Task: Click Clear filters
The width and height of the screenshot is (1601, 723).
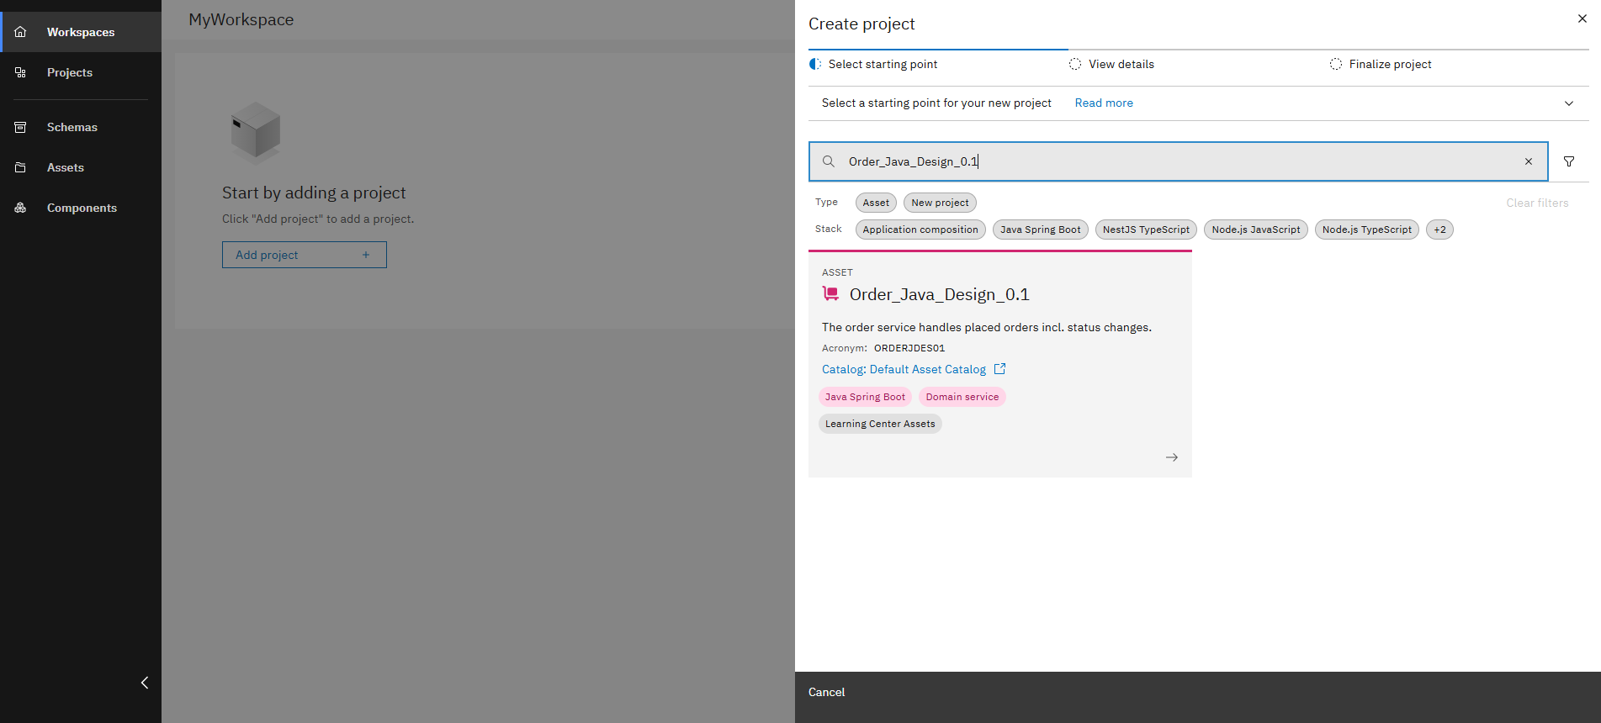Action: click(x=1537, y=203)
